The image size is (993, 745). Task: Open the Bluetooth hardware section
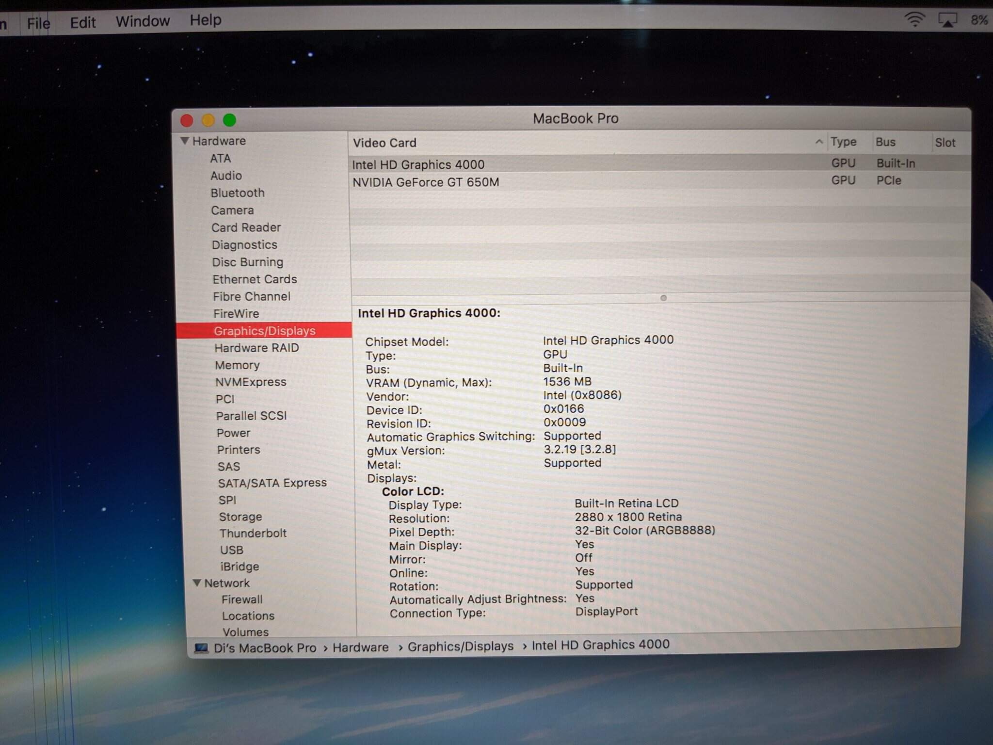point(238,193)
